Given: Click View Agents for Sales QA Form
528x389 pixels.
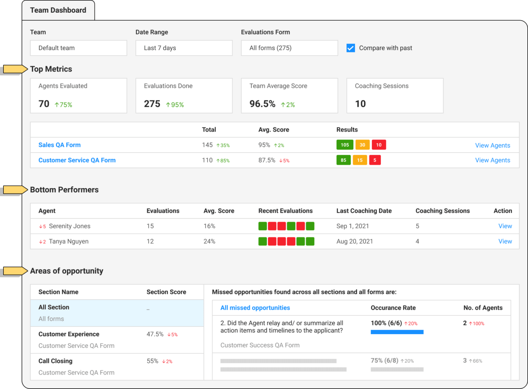Looking at the screenshot, I should (493, 145).
